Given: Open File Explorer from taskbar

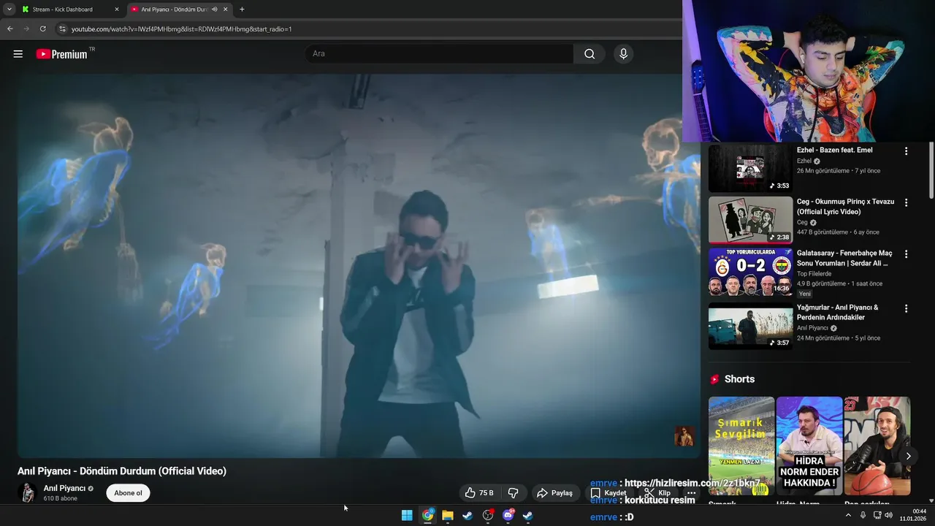Looking at the screenshot, I should (x=448, y=516).
